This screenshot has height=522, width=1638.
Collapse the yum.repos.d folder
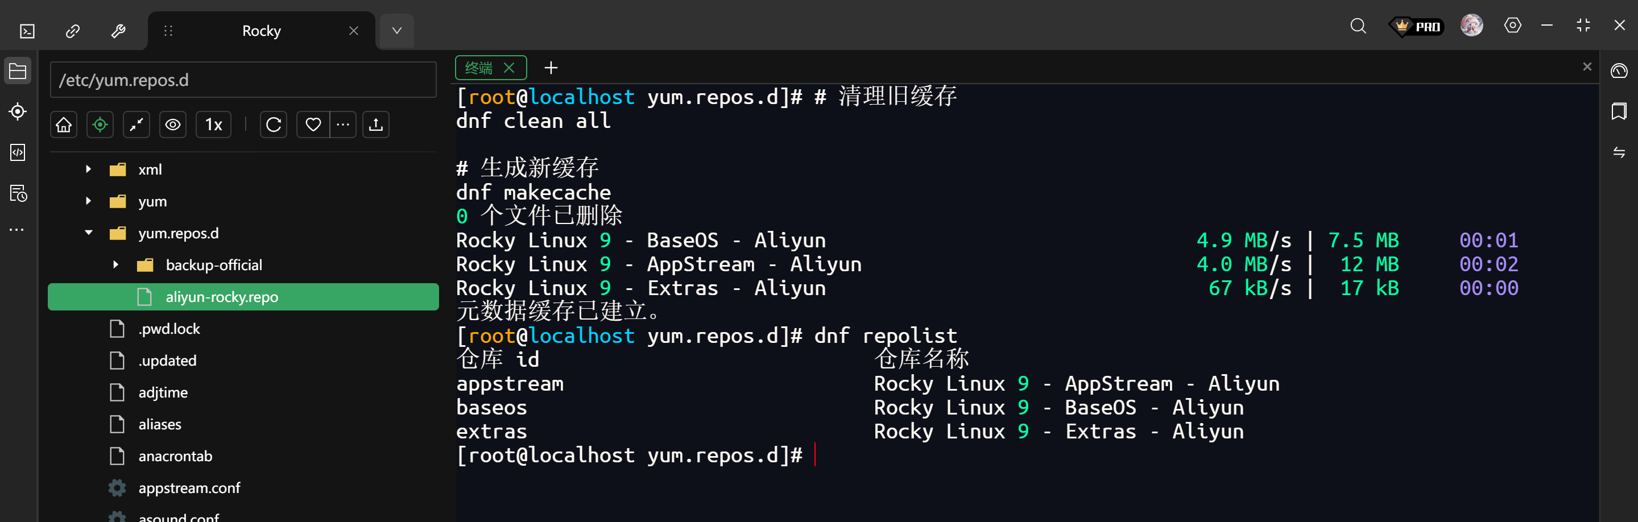[89, 233]
